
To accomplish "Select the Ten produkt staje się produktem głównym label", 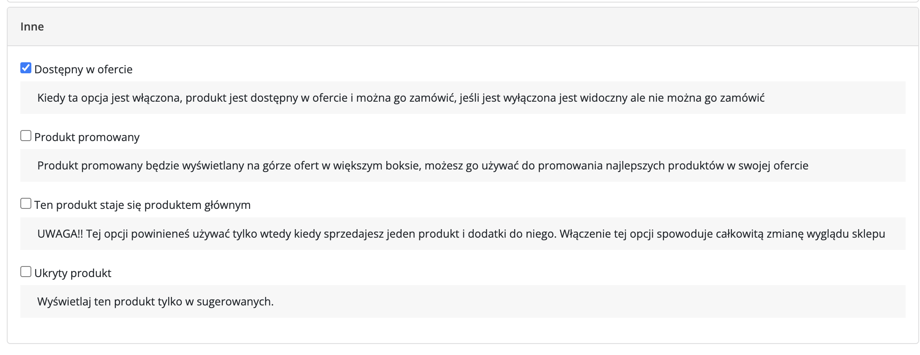I will point(142,205).
